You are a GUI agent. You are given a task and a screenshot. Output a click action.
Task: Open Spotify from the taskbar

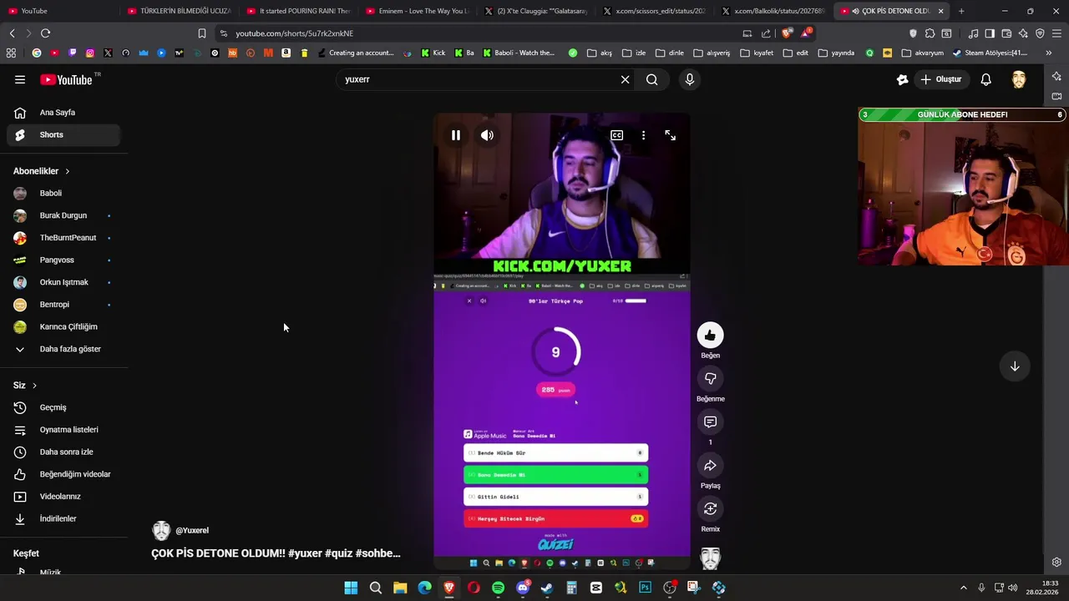pos(498,588)
